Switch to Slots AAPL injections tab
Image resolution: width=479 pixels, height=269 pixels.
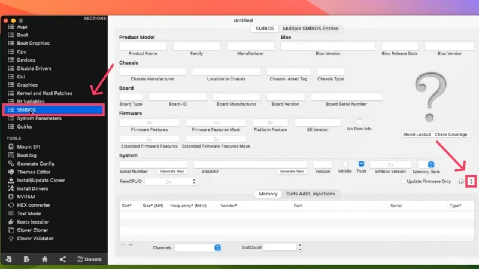(310, 194)
